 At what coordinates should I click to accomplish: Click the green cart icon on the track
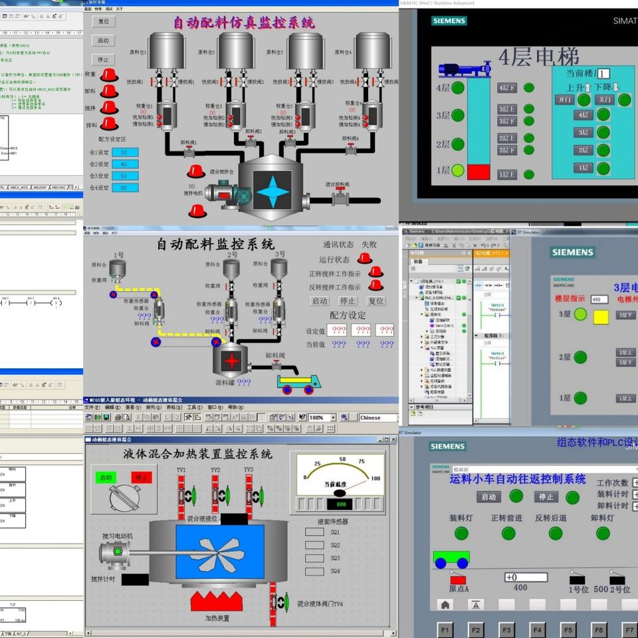(x=451, y=559)
